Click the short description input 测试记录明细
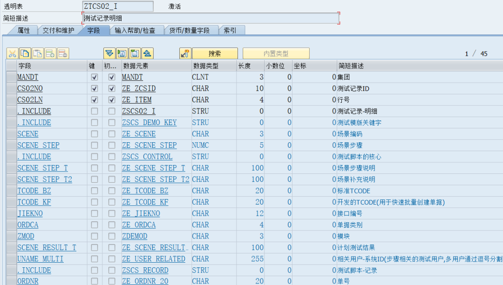The width and height of the screenshot is (503, 285). (x=210, y=17)
